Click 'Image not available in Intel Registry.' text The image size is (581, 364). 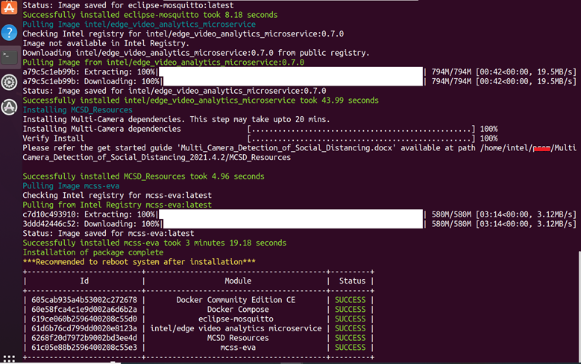pyautogui.click(x=106, y=43)
